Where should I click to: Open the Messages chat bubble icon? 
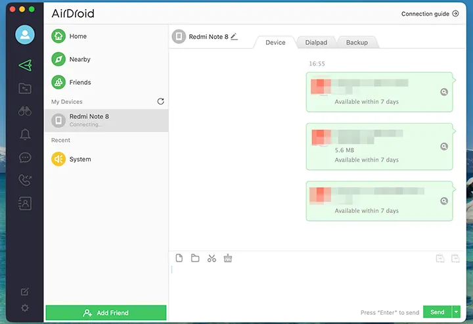click(x=25, y=158)
